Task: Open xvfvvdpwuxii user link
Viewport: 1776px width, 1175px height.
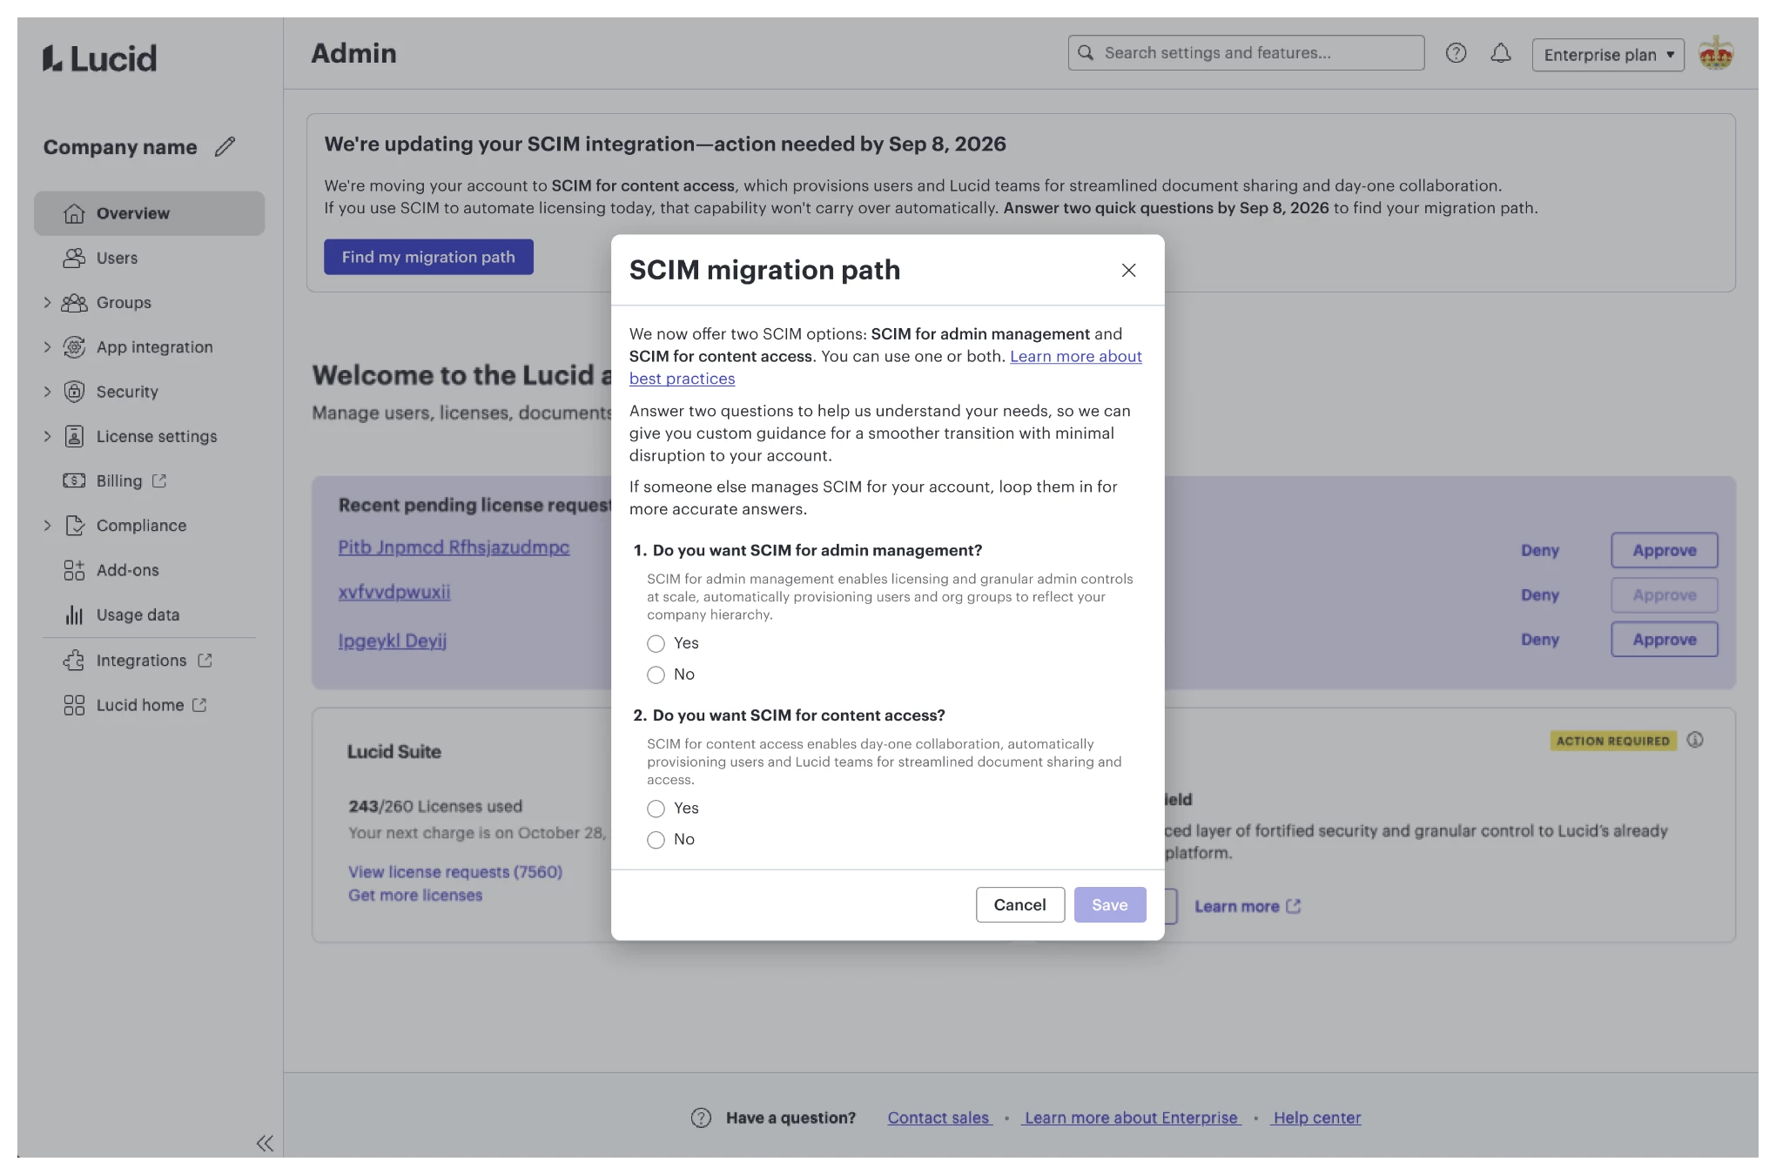Action: coord(394,592)
